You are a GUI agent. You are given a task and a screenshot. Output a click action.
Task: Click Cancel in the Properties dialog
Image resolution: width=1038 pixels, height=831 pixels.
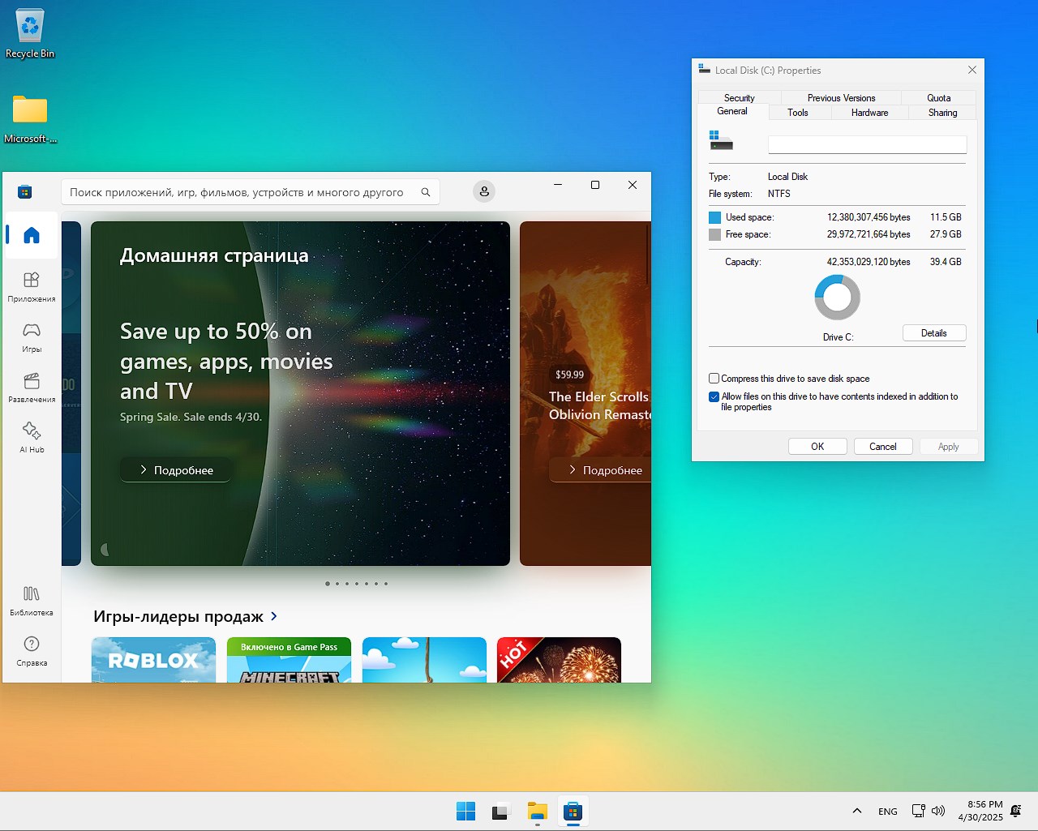coord(883,447)
